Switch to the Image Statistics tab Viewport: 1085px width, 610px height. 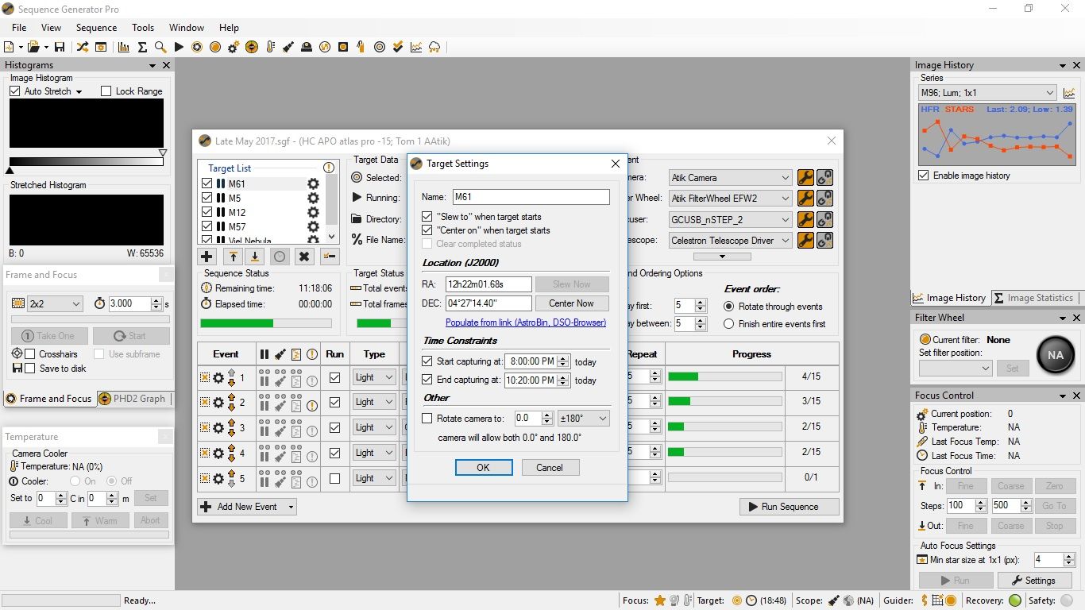coord(1036,297)
